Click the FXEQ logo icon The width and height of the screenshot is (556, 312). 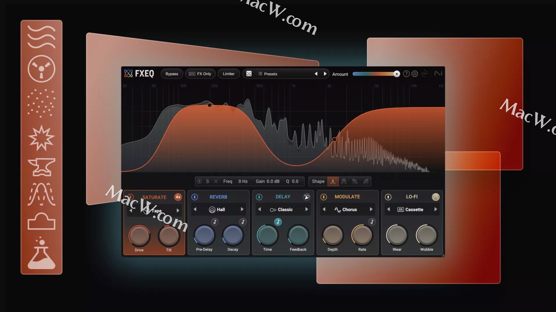[128, 73]
